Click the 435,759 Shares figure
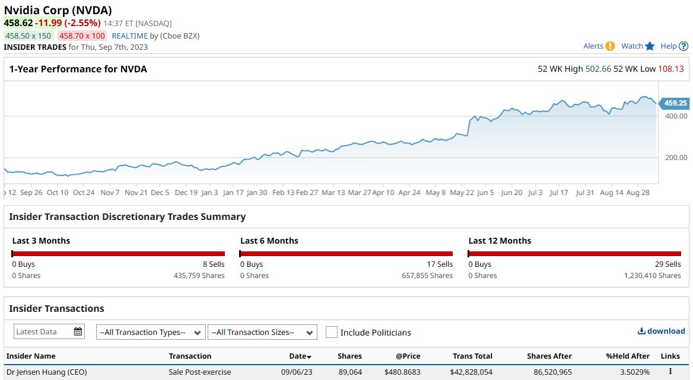This screenshot has height=380, width=693. tap(199, 276)
